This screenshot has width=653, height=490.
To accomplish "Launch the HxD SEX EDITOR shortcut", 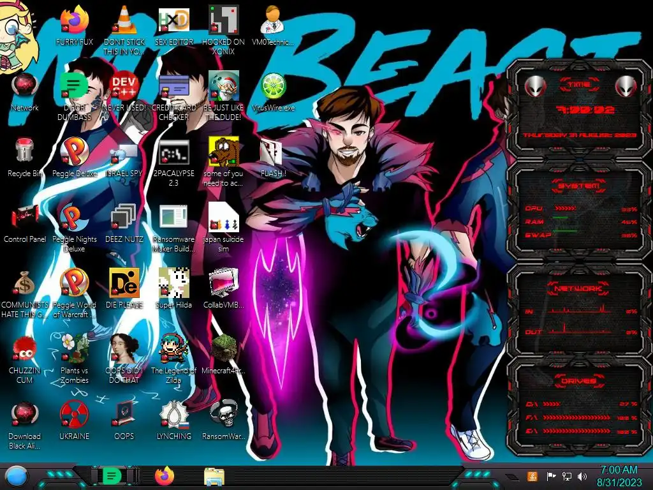I will coord(173,20).
